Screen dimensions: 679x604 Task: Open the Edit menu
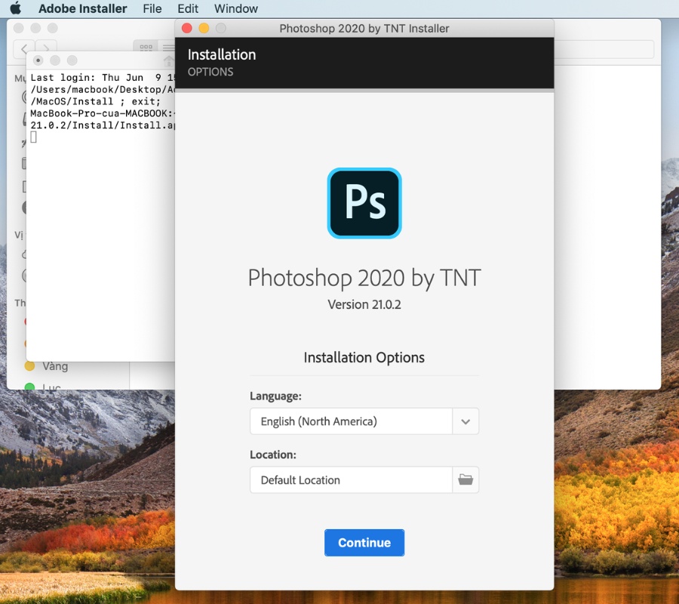[x=188, y=9]
